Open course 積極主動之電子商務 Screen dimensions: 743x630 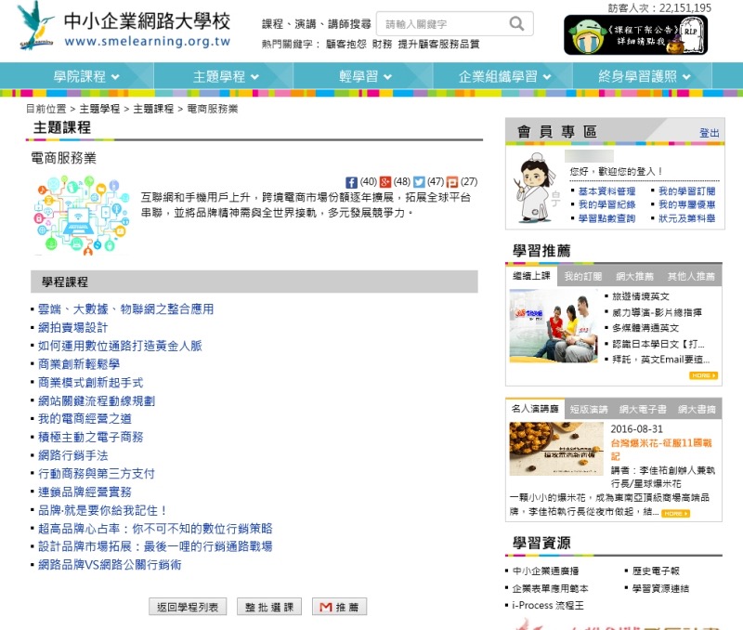pos(90,437)
